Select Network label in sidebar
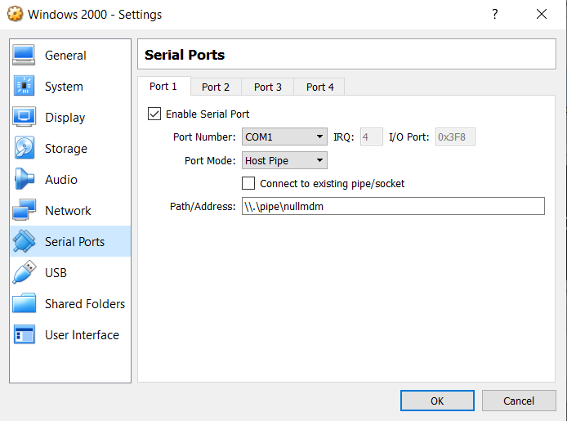This screenshot has width=567, height=421. (x=68, y=211)
